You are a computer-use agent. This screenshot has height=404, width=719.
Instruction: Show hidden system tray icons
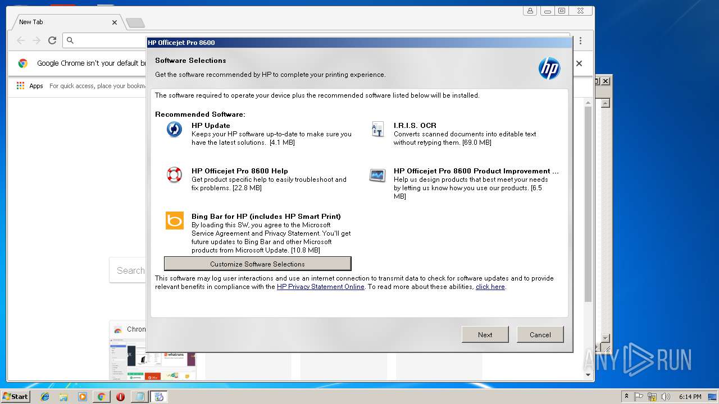pos(626,397)
